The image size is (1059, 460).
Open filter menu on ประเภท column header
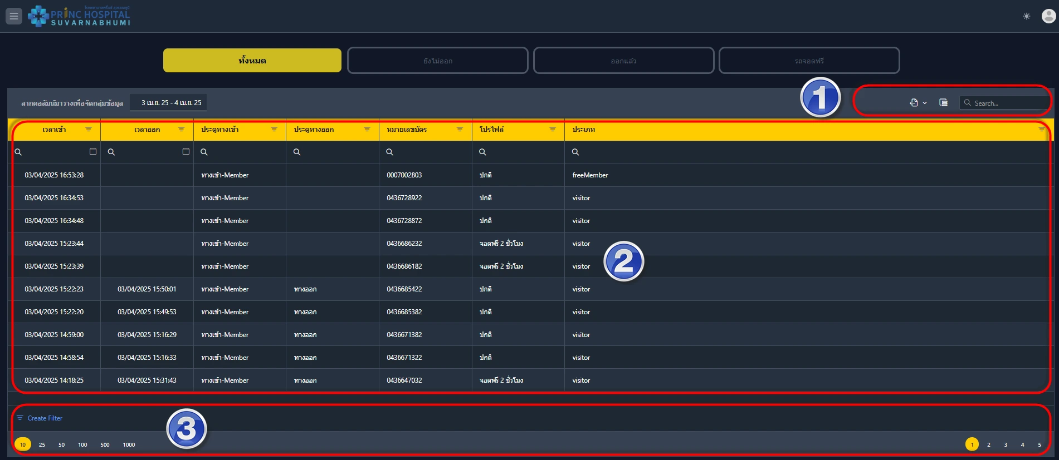tap(1041, 129)
